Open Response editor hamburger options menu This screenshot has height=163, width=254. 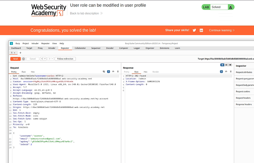pos(231,71)
